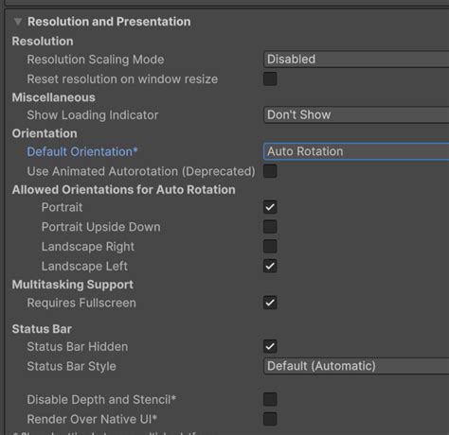Viewport: 449px width, 435px height.
Task: Click the Multitasking Support heading
Action: (x=73, y=285)
